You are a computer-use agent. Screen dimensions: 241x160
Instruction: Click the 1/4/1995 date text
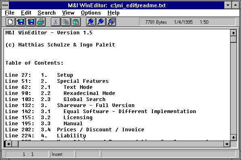[183, 22]
